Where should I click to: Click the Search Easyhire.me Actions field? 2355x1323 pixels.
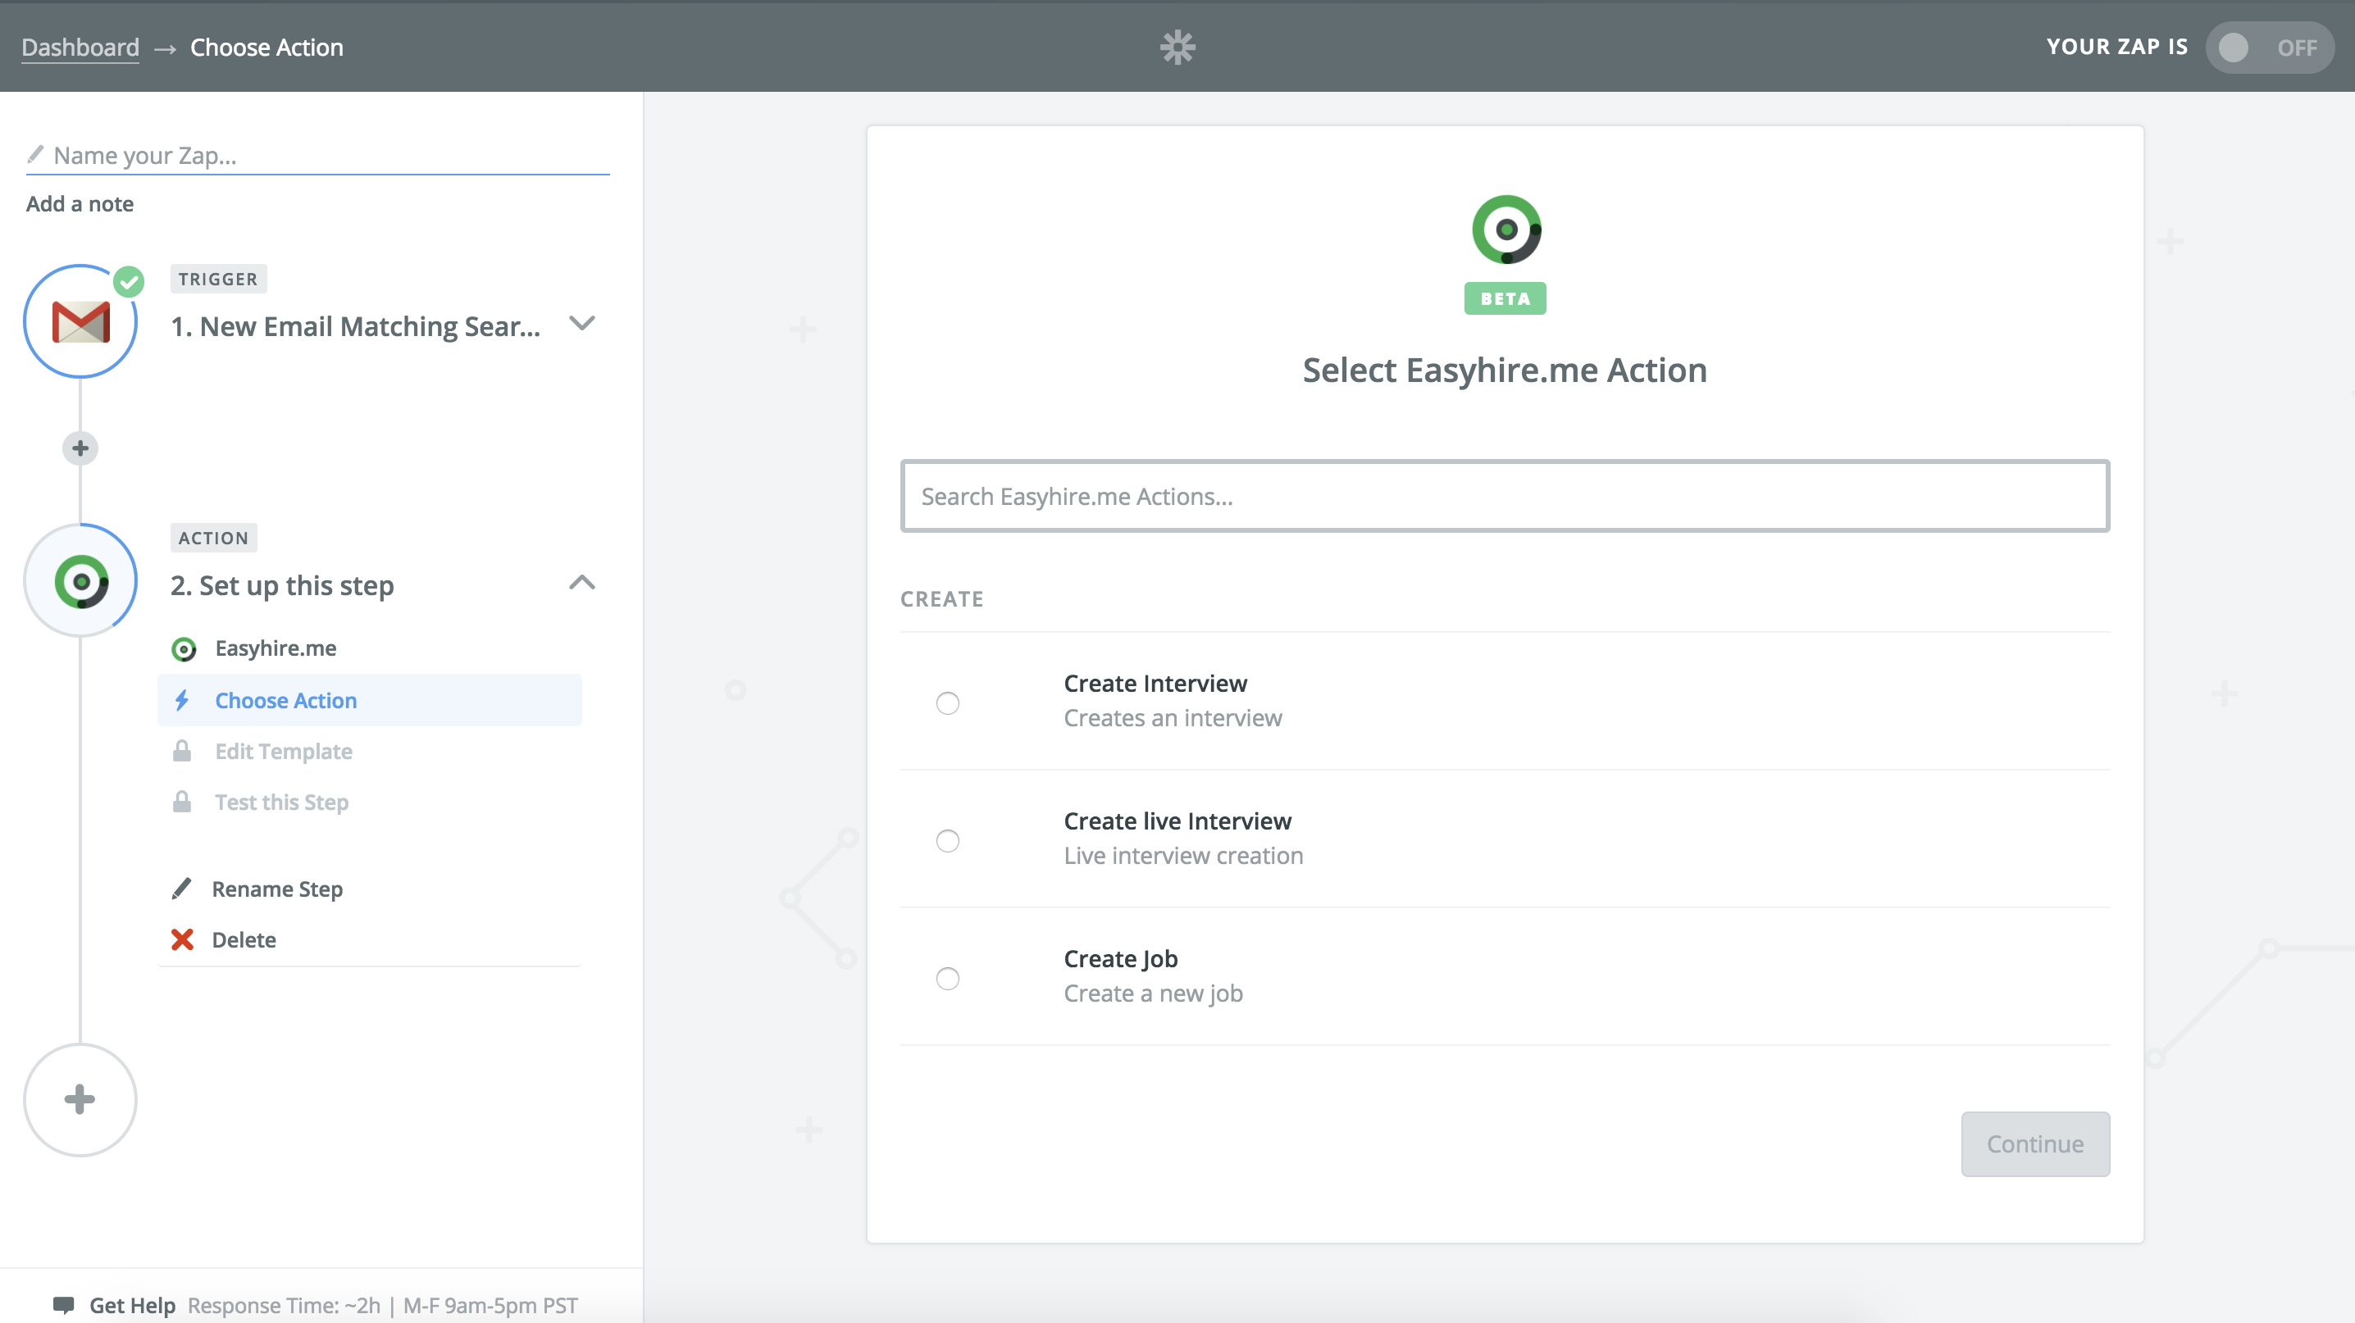click(1504, 496)
